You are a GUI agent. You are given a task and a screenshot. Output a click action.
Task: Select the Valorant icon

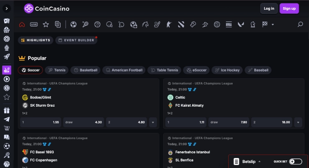pos(241,25)
